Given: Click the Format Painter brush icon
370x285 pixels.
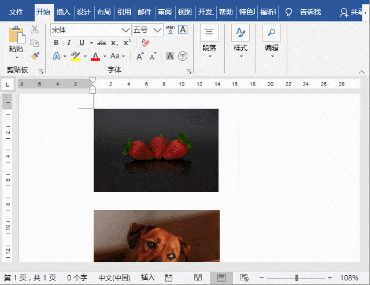Looking at the screenshot, I should 35,56.
